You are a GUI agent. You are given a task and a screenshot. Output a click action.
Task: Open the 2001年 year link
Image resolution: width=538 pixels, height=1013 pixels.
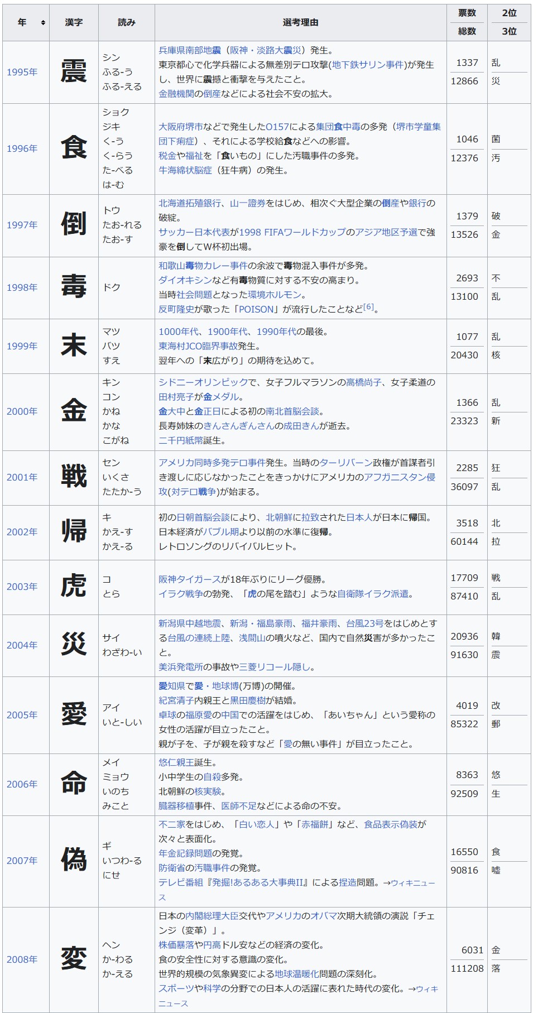(22, 477)
